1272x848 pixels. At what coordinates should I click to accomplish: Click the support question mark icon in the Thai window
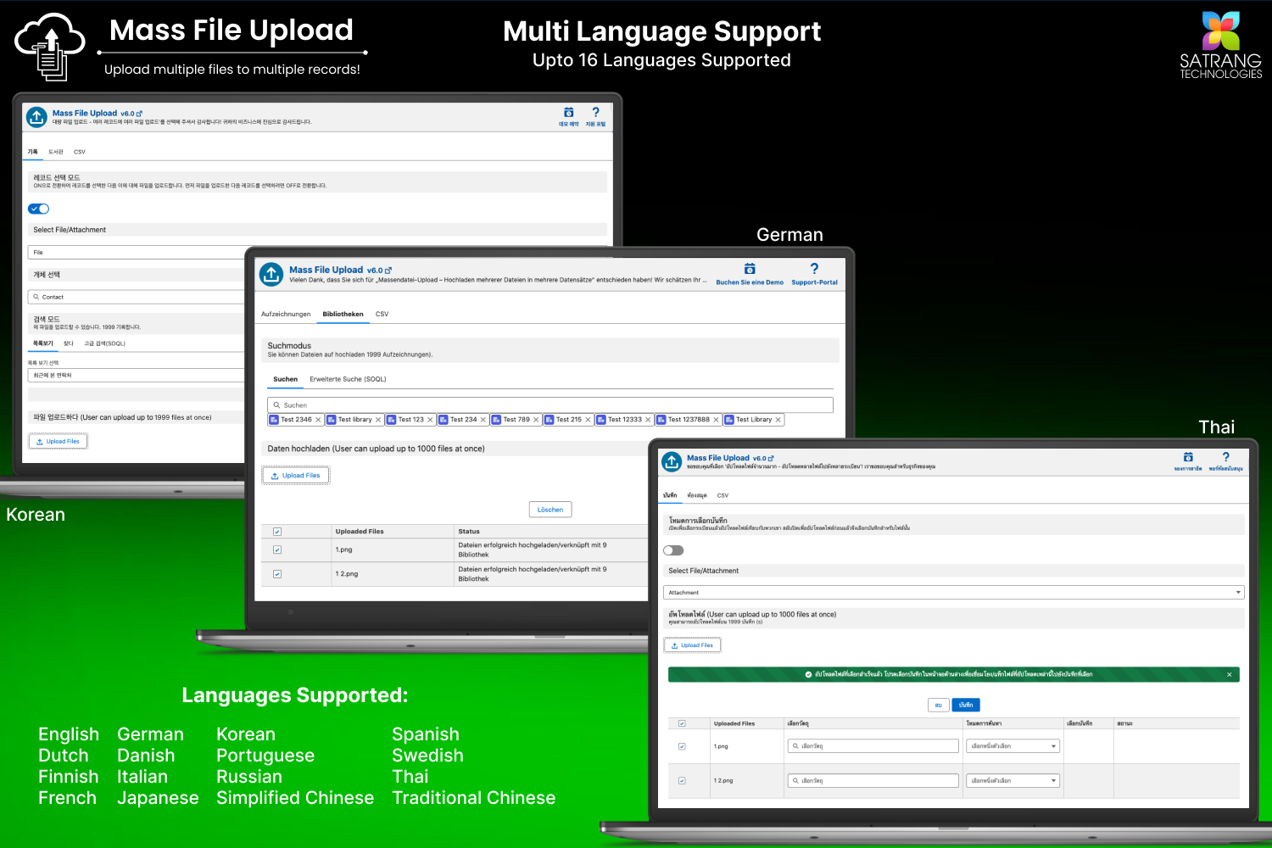pyautogui.click(x=1225, y=457)
